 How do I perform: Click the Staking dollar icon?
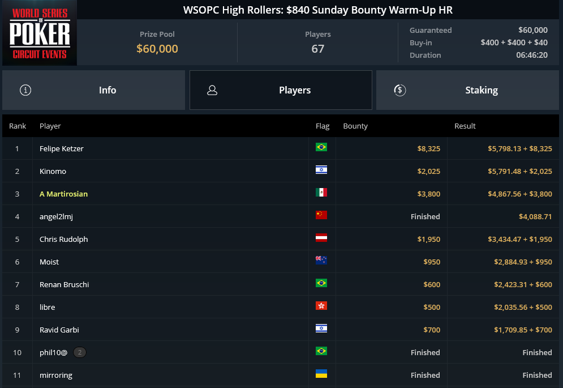pyautogui.click(x=399, y=90)
